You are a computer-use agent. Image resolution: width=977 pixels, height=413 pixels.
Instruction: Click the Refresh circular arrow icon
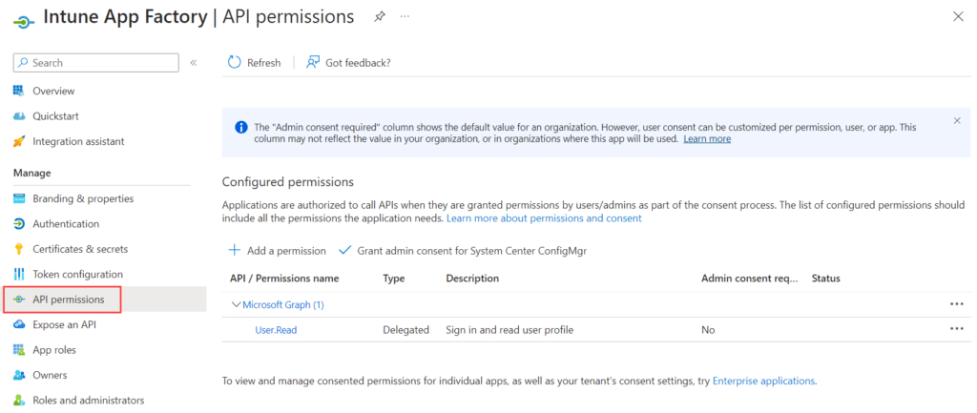coord(235,62)
